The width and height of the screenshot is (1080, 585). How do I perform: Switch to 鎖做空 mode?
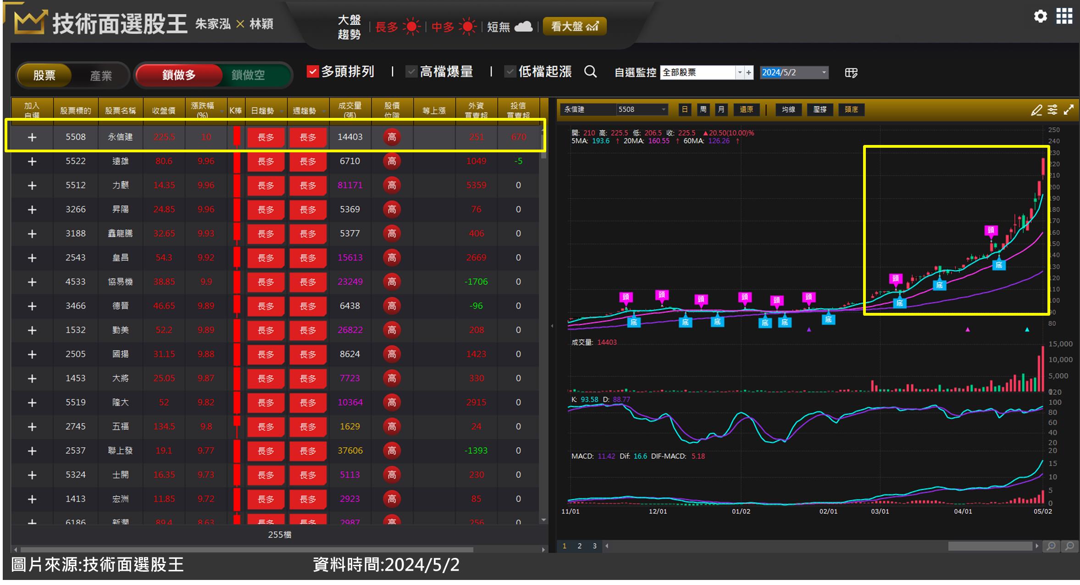click(x=248, y=75)
